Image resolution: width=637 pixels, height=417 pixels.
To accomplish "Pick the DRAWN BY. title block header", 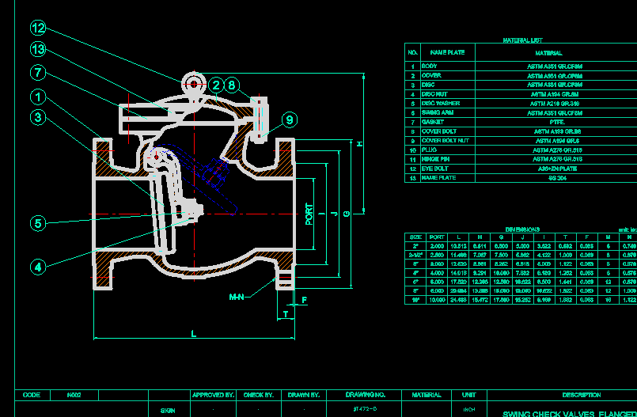I will [x=304, y=395].
